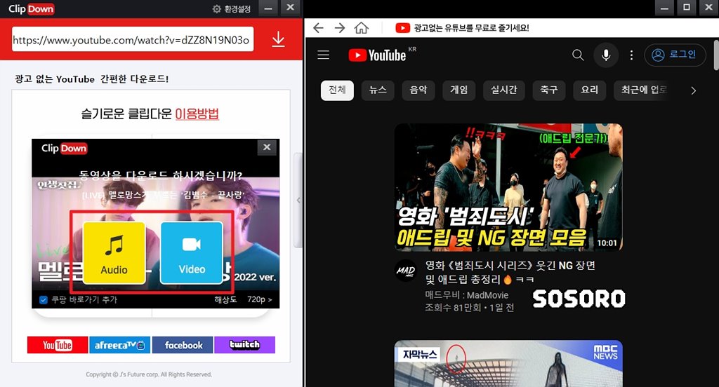Click the YouTube search magnifier icon
Screen dimensions: 719x387
point(578,55)
